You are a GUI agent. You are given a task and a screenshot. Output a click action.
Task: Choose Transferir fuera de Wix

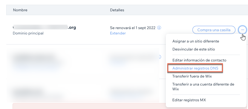192,76
